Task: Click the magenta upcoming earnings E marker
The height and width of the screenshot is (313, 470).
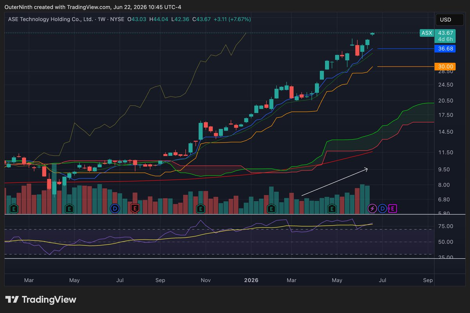Action: point(392,209)
